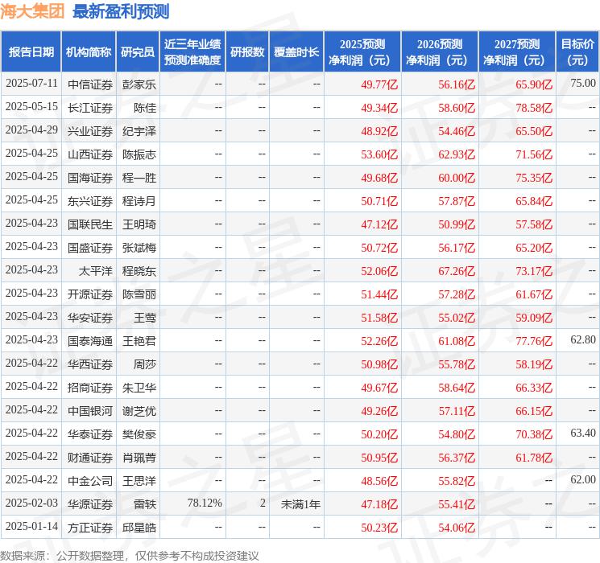The width and height of the screenshot is (600, 563).
Task: Select the 2026预测净利润 column header
Action: [440, 52]
